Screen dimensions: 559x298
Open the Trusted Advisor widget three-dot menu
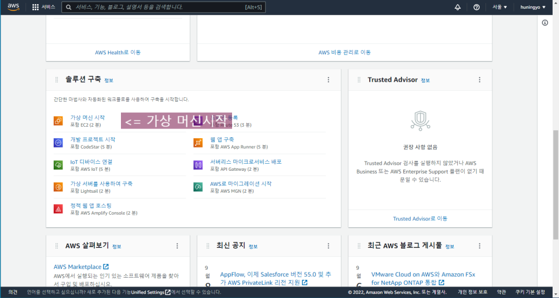point(480,80)
